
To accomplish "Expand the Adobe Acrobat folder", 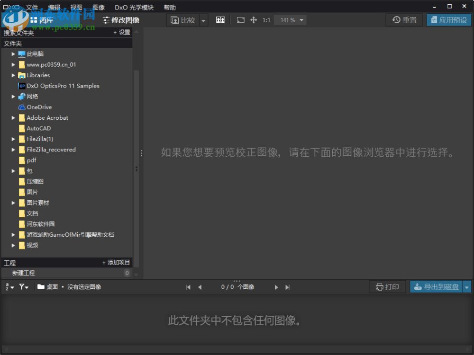I will coord(13,118).
